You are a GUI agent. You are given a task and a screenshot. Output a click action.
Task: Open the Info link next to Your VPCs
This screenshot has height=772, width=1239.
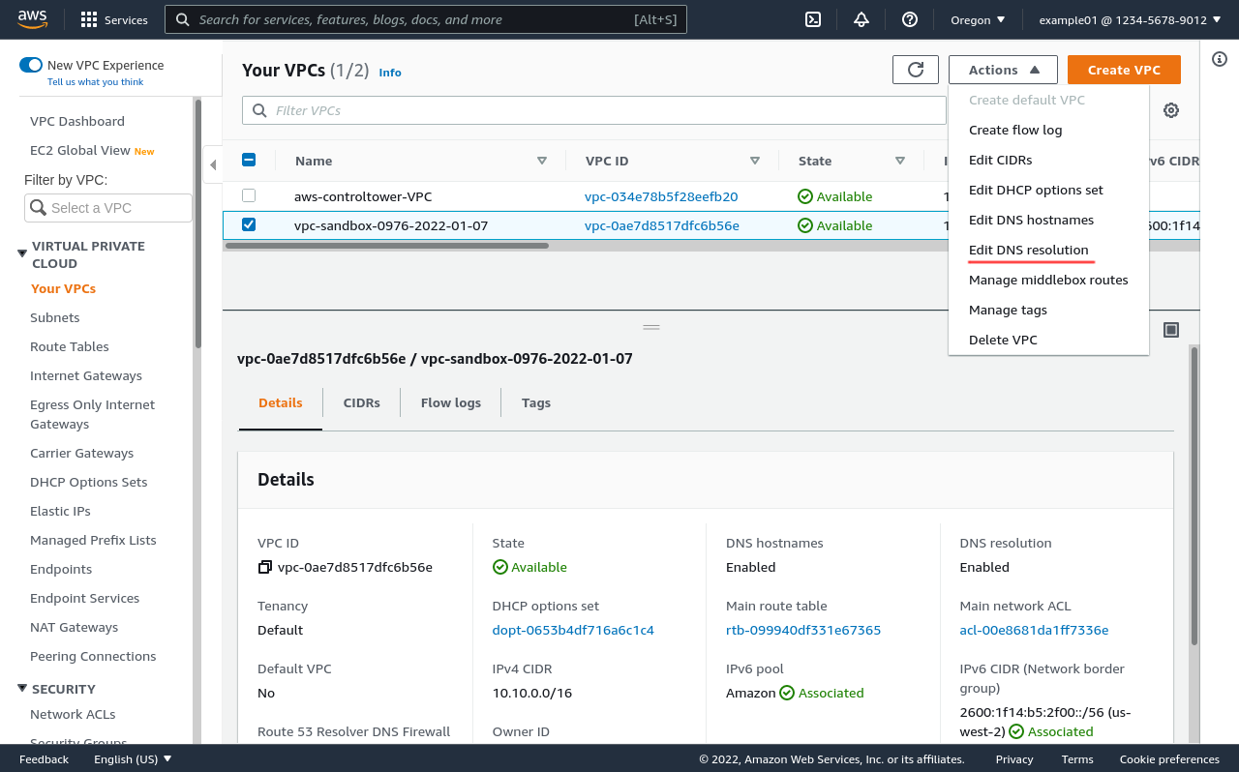[x=390, y=73]
